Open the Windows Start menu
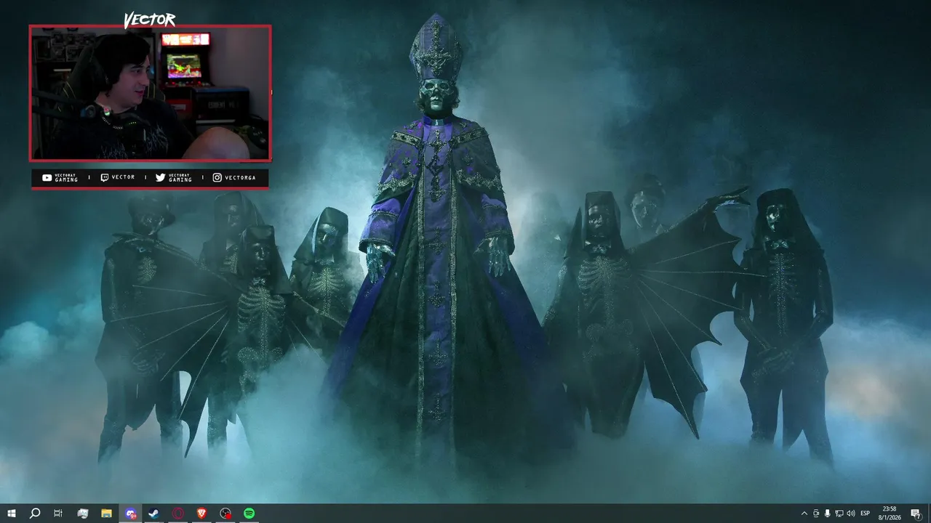 (x=12, y=514)
